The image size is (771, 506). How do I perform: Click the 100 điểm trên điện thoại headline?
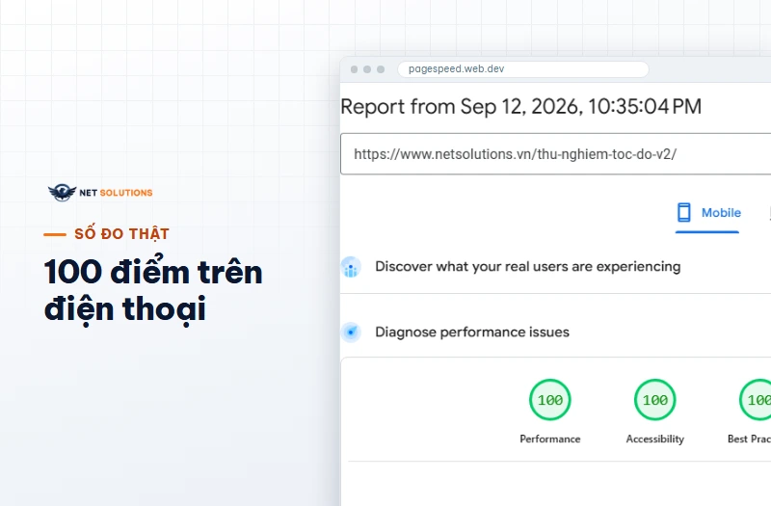pos(153,290)
